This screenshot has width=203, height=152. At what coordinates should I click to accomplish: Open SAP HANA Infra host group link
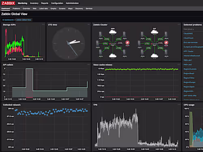pos(190,96)
